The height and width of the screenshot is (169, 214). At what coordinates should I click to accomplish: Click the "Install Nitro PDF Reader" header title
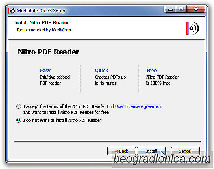pos(42,23)
